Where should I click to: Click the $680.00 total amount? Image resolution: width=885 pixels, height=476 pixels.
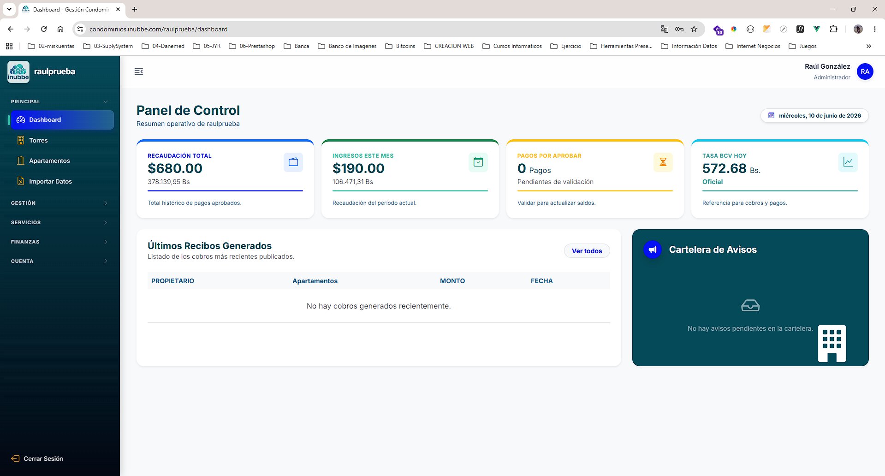coord(175,168)
